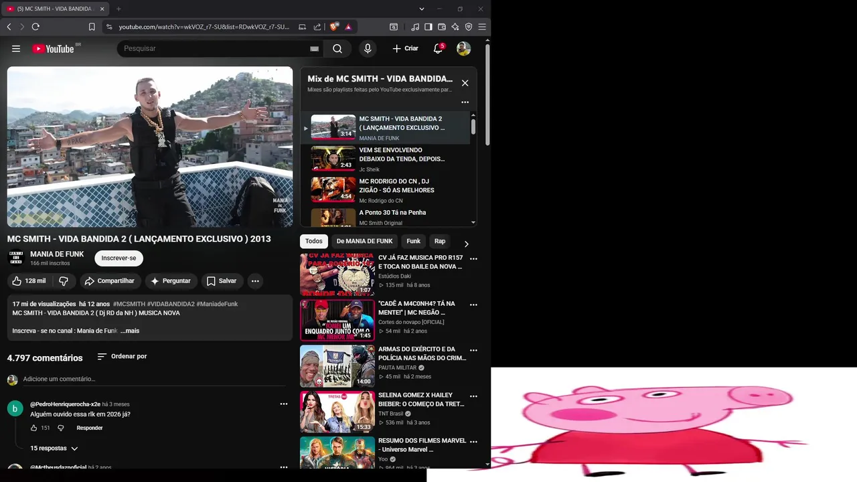This screenshot has height=482, width=857.
Task: Open the on-screen keyboard icon in search
Action: point(314,49)
